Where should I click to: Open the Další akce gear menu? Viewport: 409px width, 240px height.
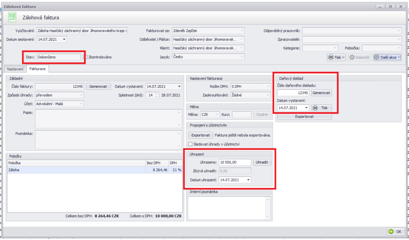[x=387, y=58]
